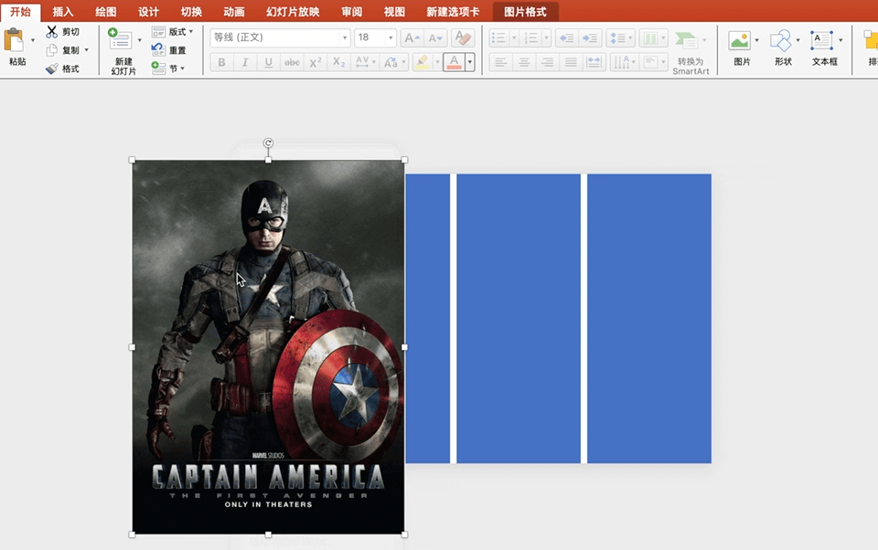Open the custom tab 新建选项卡
This screenshot has height=550, width=878.
[x=453, y=12]
